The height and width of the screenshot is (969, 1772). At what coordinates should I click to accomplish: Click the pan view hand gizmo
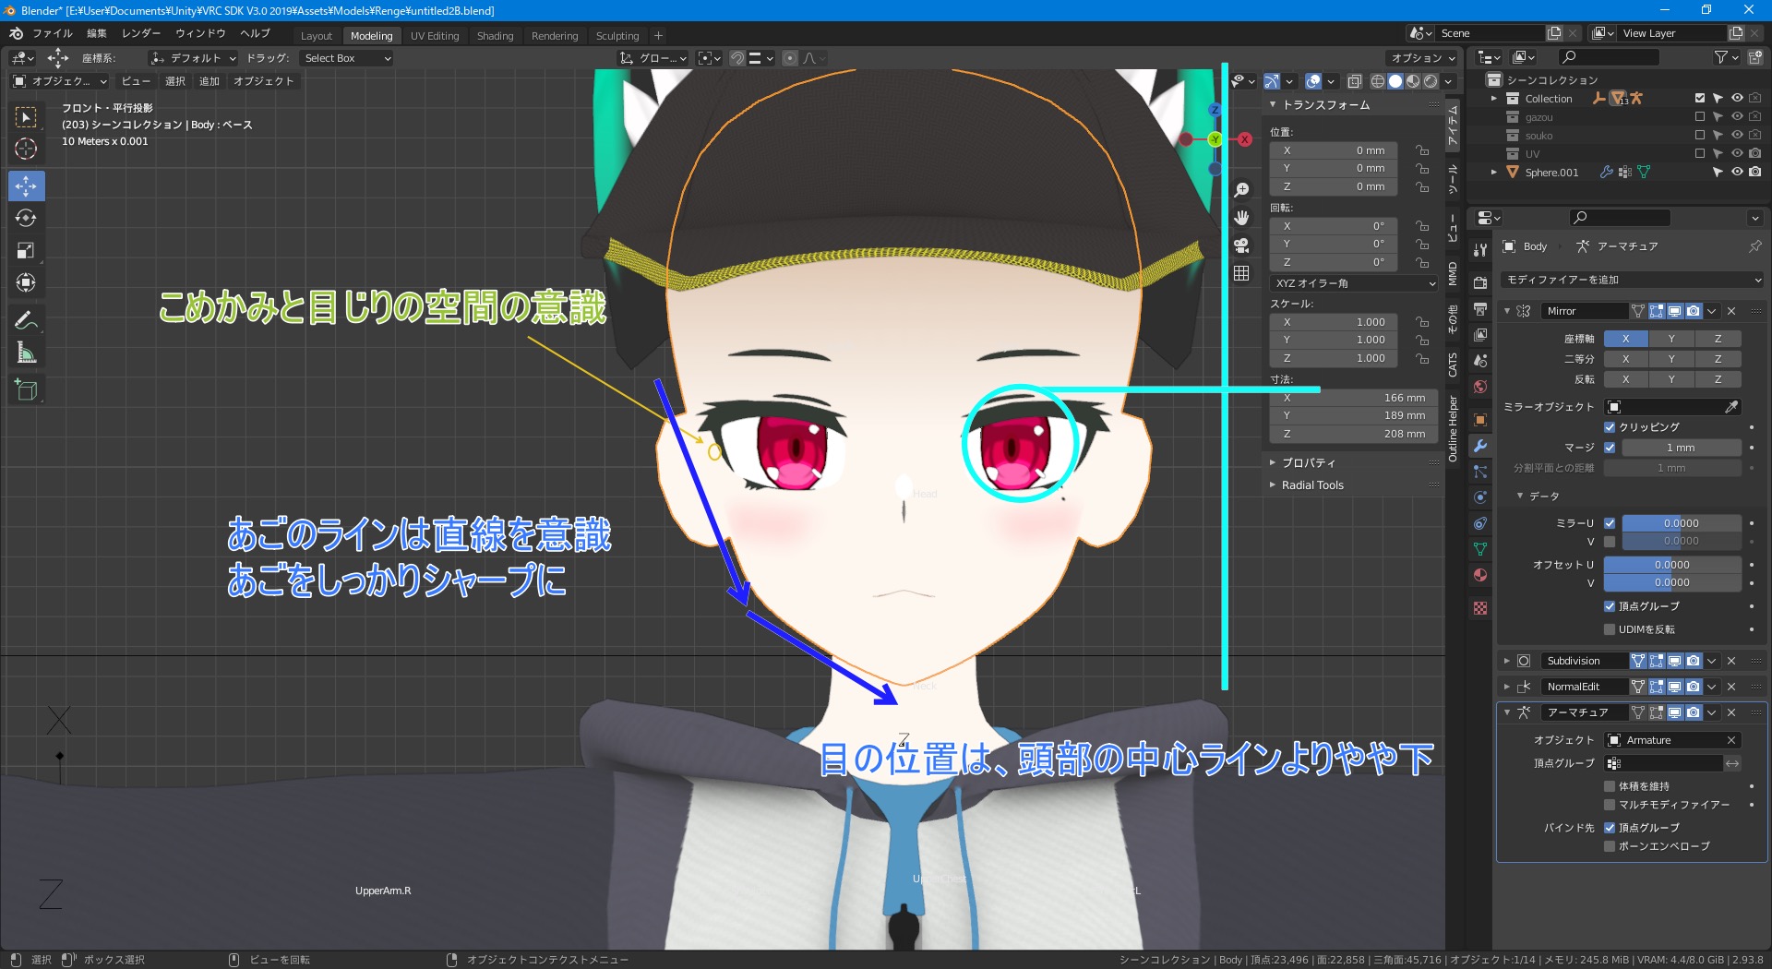1241,218
